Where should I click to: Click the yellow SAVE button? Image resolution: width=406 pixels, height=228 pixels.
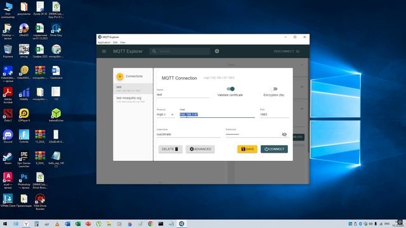point(247,149)
